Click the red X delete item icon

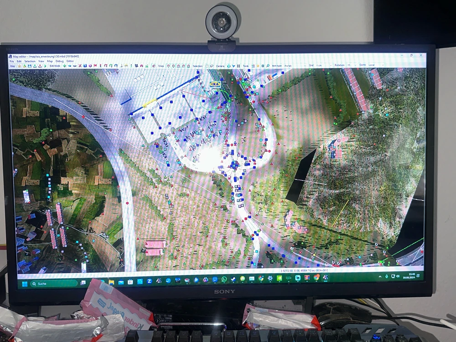coord(80,66)
